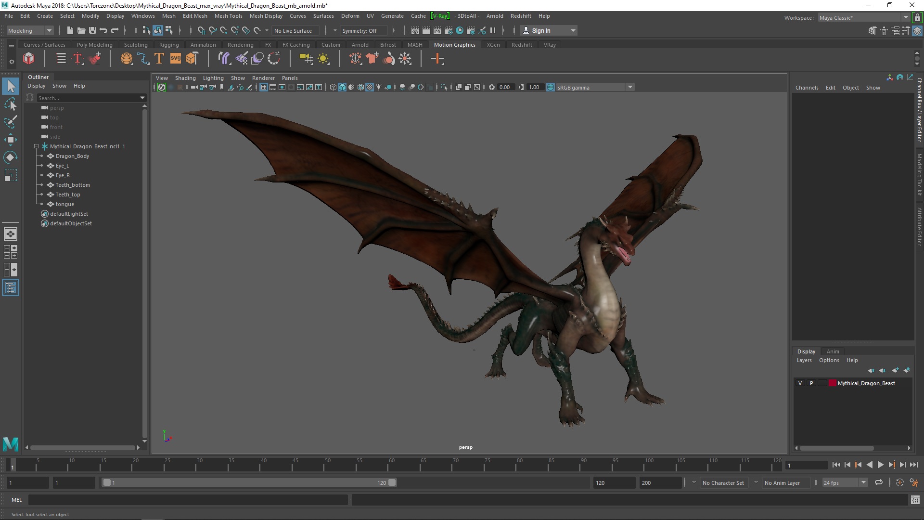Open the Deform menu
This screenshot has height=520, width=924.
point(350,16)
